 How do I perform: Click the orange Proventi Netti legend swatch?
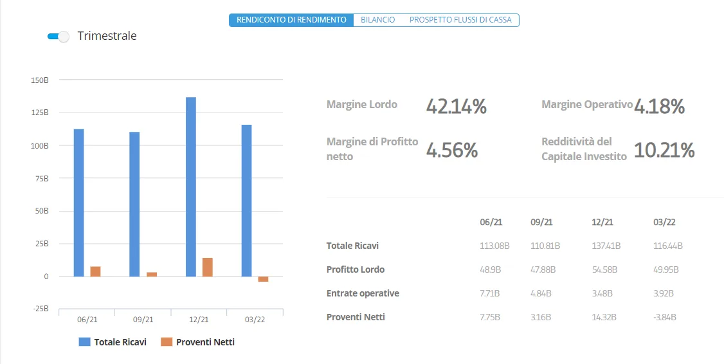[167, 342]
